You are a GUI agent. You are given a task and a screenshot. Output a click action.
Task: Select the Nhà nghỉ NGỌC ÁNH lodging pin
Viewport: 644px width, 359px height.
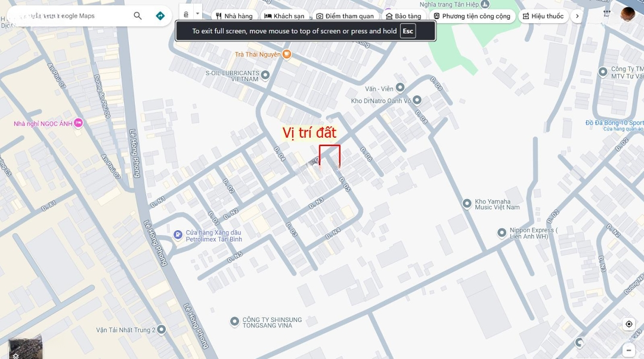tap(78, 123)
